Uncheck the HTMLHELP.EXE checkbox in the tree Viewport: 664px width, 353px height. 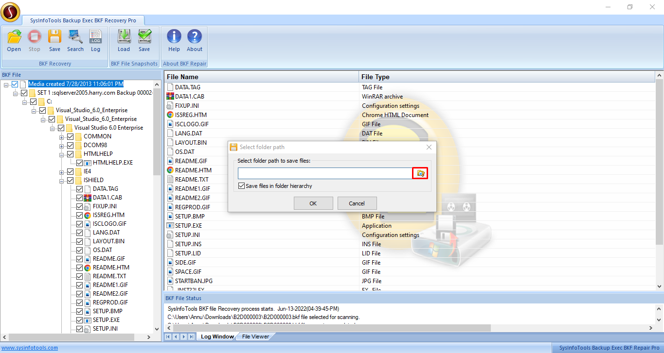[79, 163]
